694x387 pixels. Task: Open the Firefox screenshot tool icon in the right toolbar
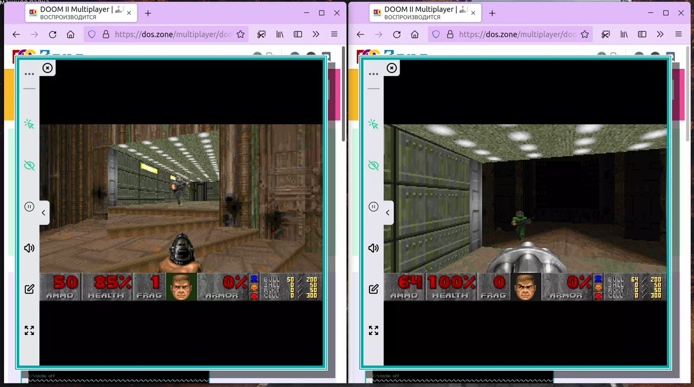point(606,34)
